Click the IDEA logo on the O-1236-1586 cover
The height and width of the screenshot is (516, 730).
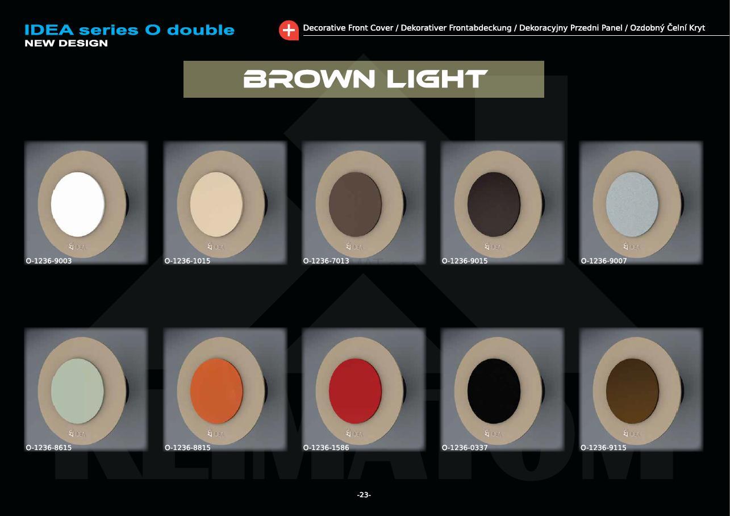[355, 434]
